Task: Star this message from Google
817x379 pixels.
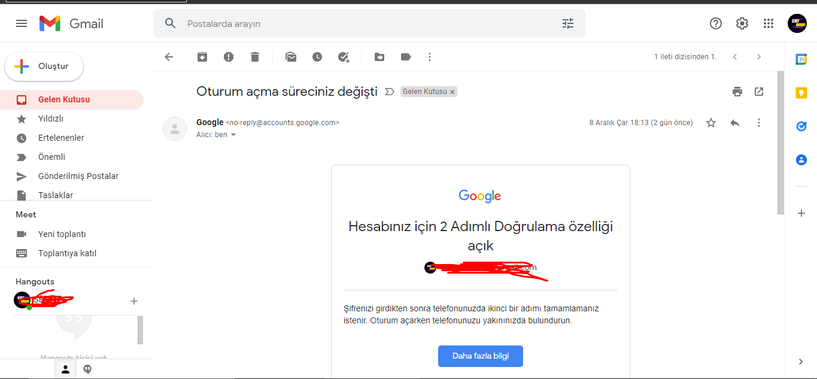Action: point(711,123)
